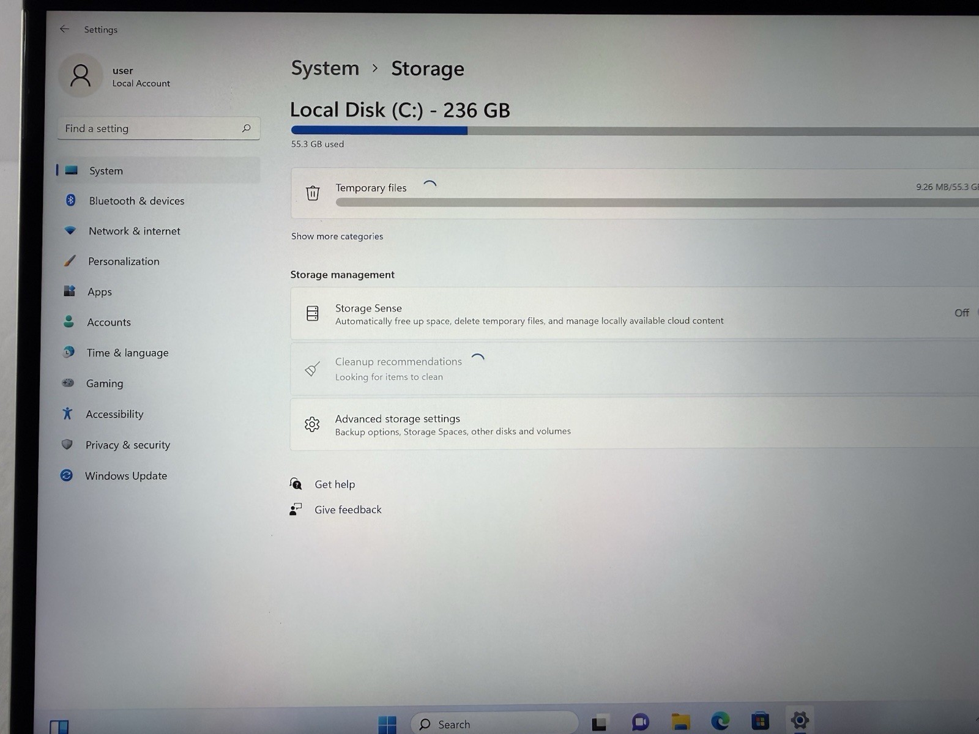Screen dimensions: 979x734
Task: Click the Accessibility figure icon
Action: [67, 413]
